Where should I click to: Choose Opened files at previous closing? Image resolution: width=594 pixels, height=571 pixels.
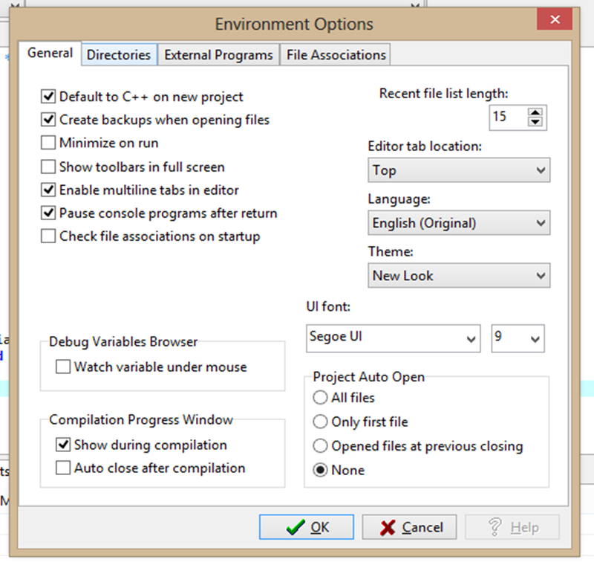coord(320,446)
